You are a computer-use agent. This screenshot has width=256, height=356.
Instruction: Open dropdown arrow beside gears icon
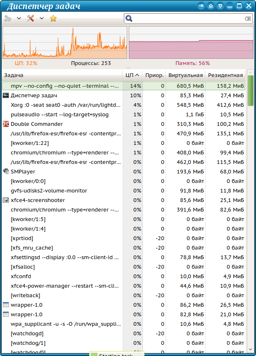tap(19, 18)
